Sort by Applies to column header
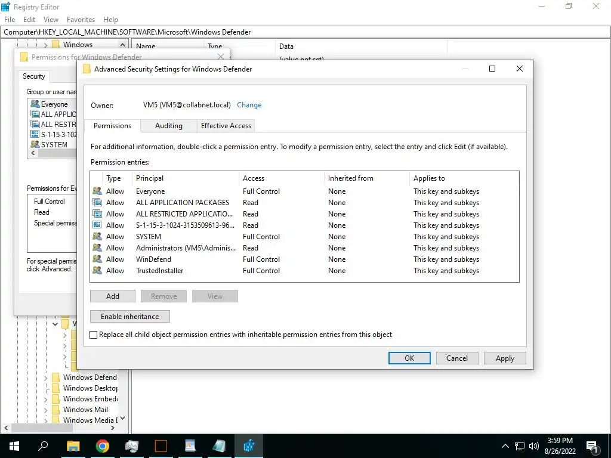 click(x=464, y=178)
